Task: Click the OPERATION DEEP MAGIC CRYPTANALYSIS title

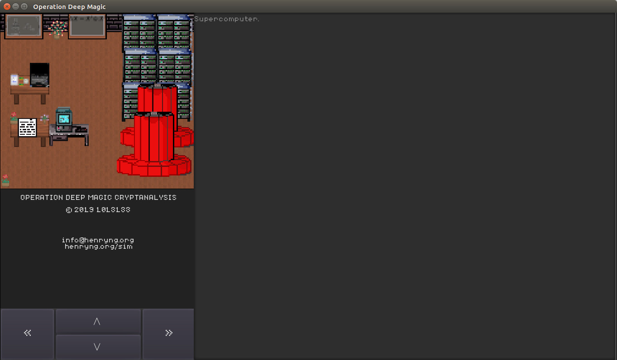Action: pos(98,197)
